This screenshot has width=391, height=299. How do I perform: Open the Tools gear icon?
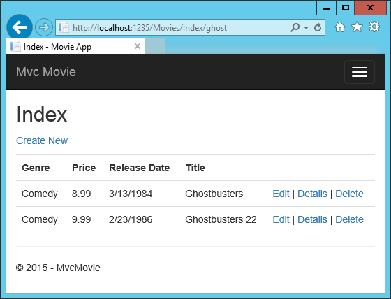374,27
